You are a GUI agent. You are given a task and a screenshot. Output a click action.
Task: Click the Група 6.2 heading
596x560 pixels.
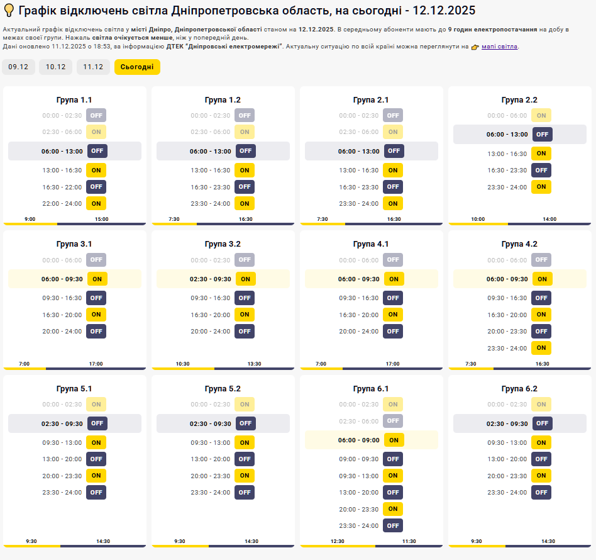coord(519,389)
